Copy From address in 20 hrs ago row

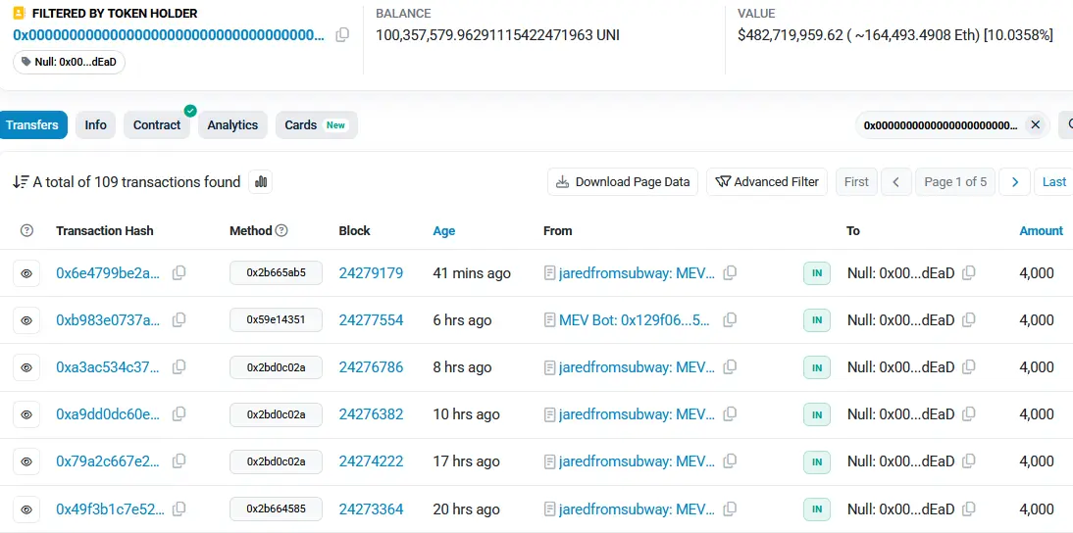[x=730, y=509]
